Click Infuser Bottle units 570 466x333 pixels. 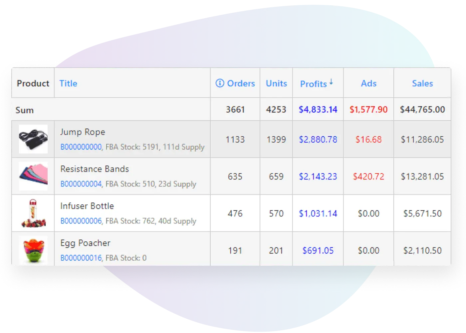[x=276, y=213]
